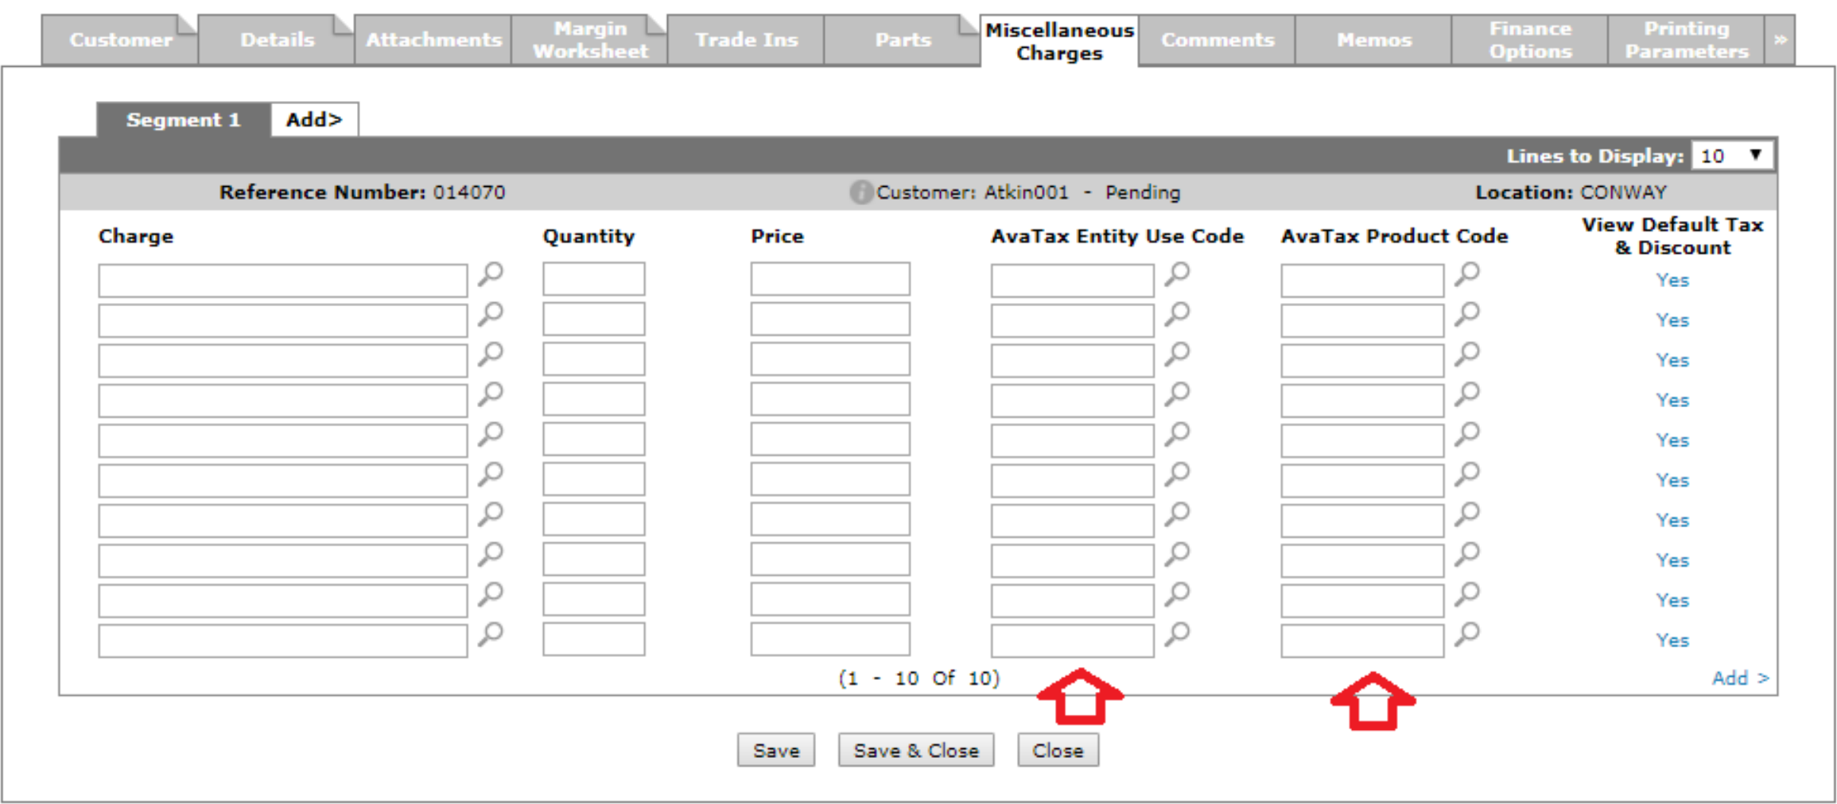Search AvaTax Product Code in second row
1837x804 pixels.
click(1467, 315)
